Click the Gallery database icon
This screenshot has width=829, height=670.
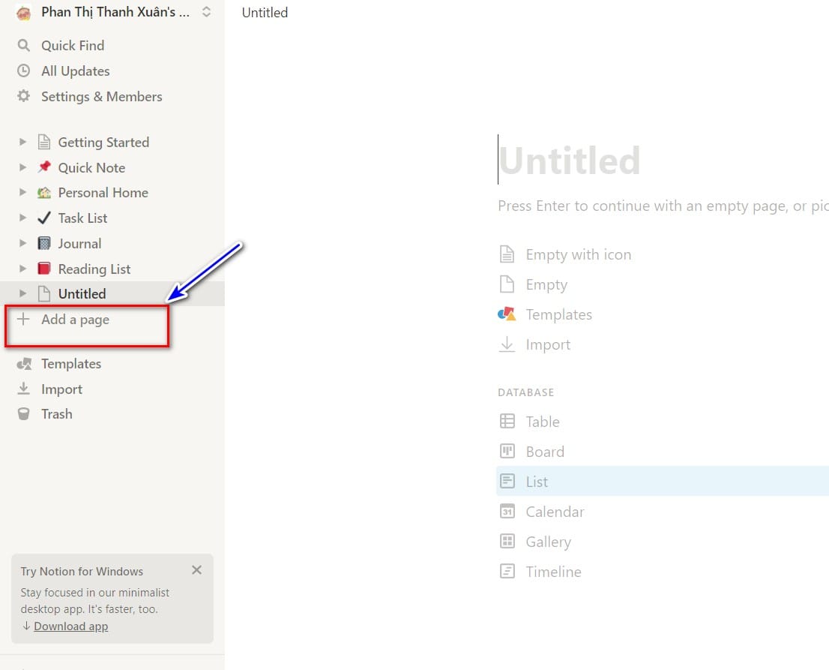point(507,541)
